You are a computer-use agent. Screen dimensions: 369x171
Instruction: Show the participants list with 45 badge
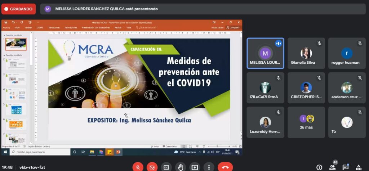click(x=332, y=167)
